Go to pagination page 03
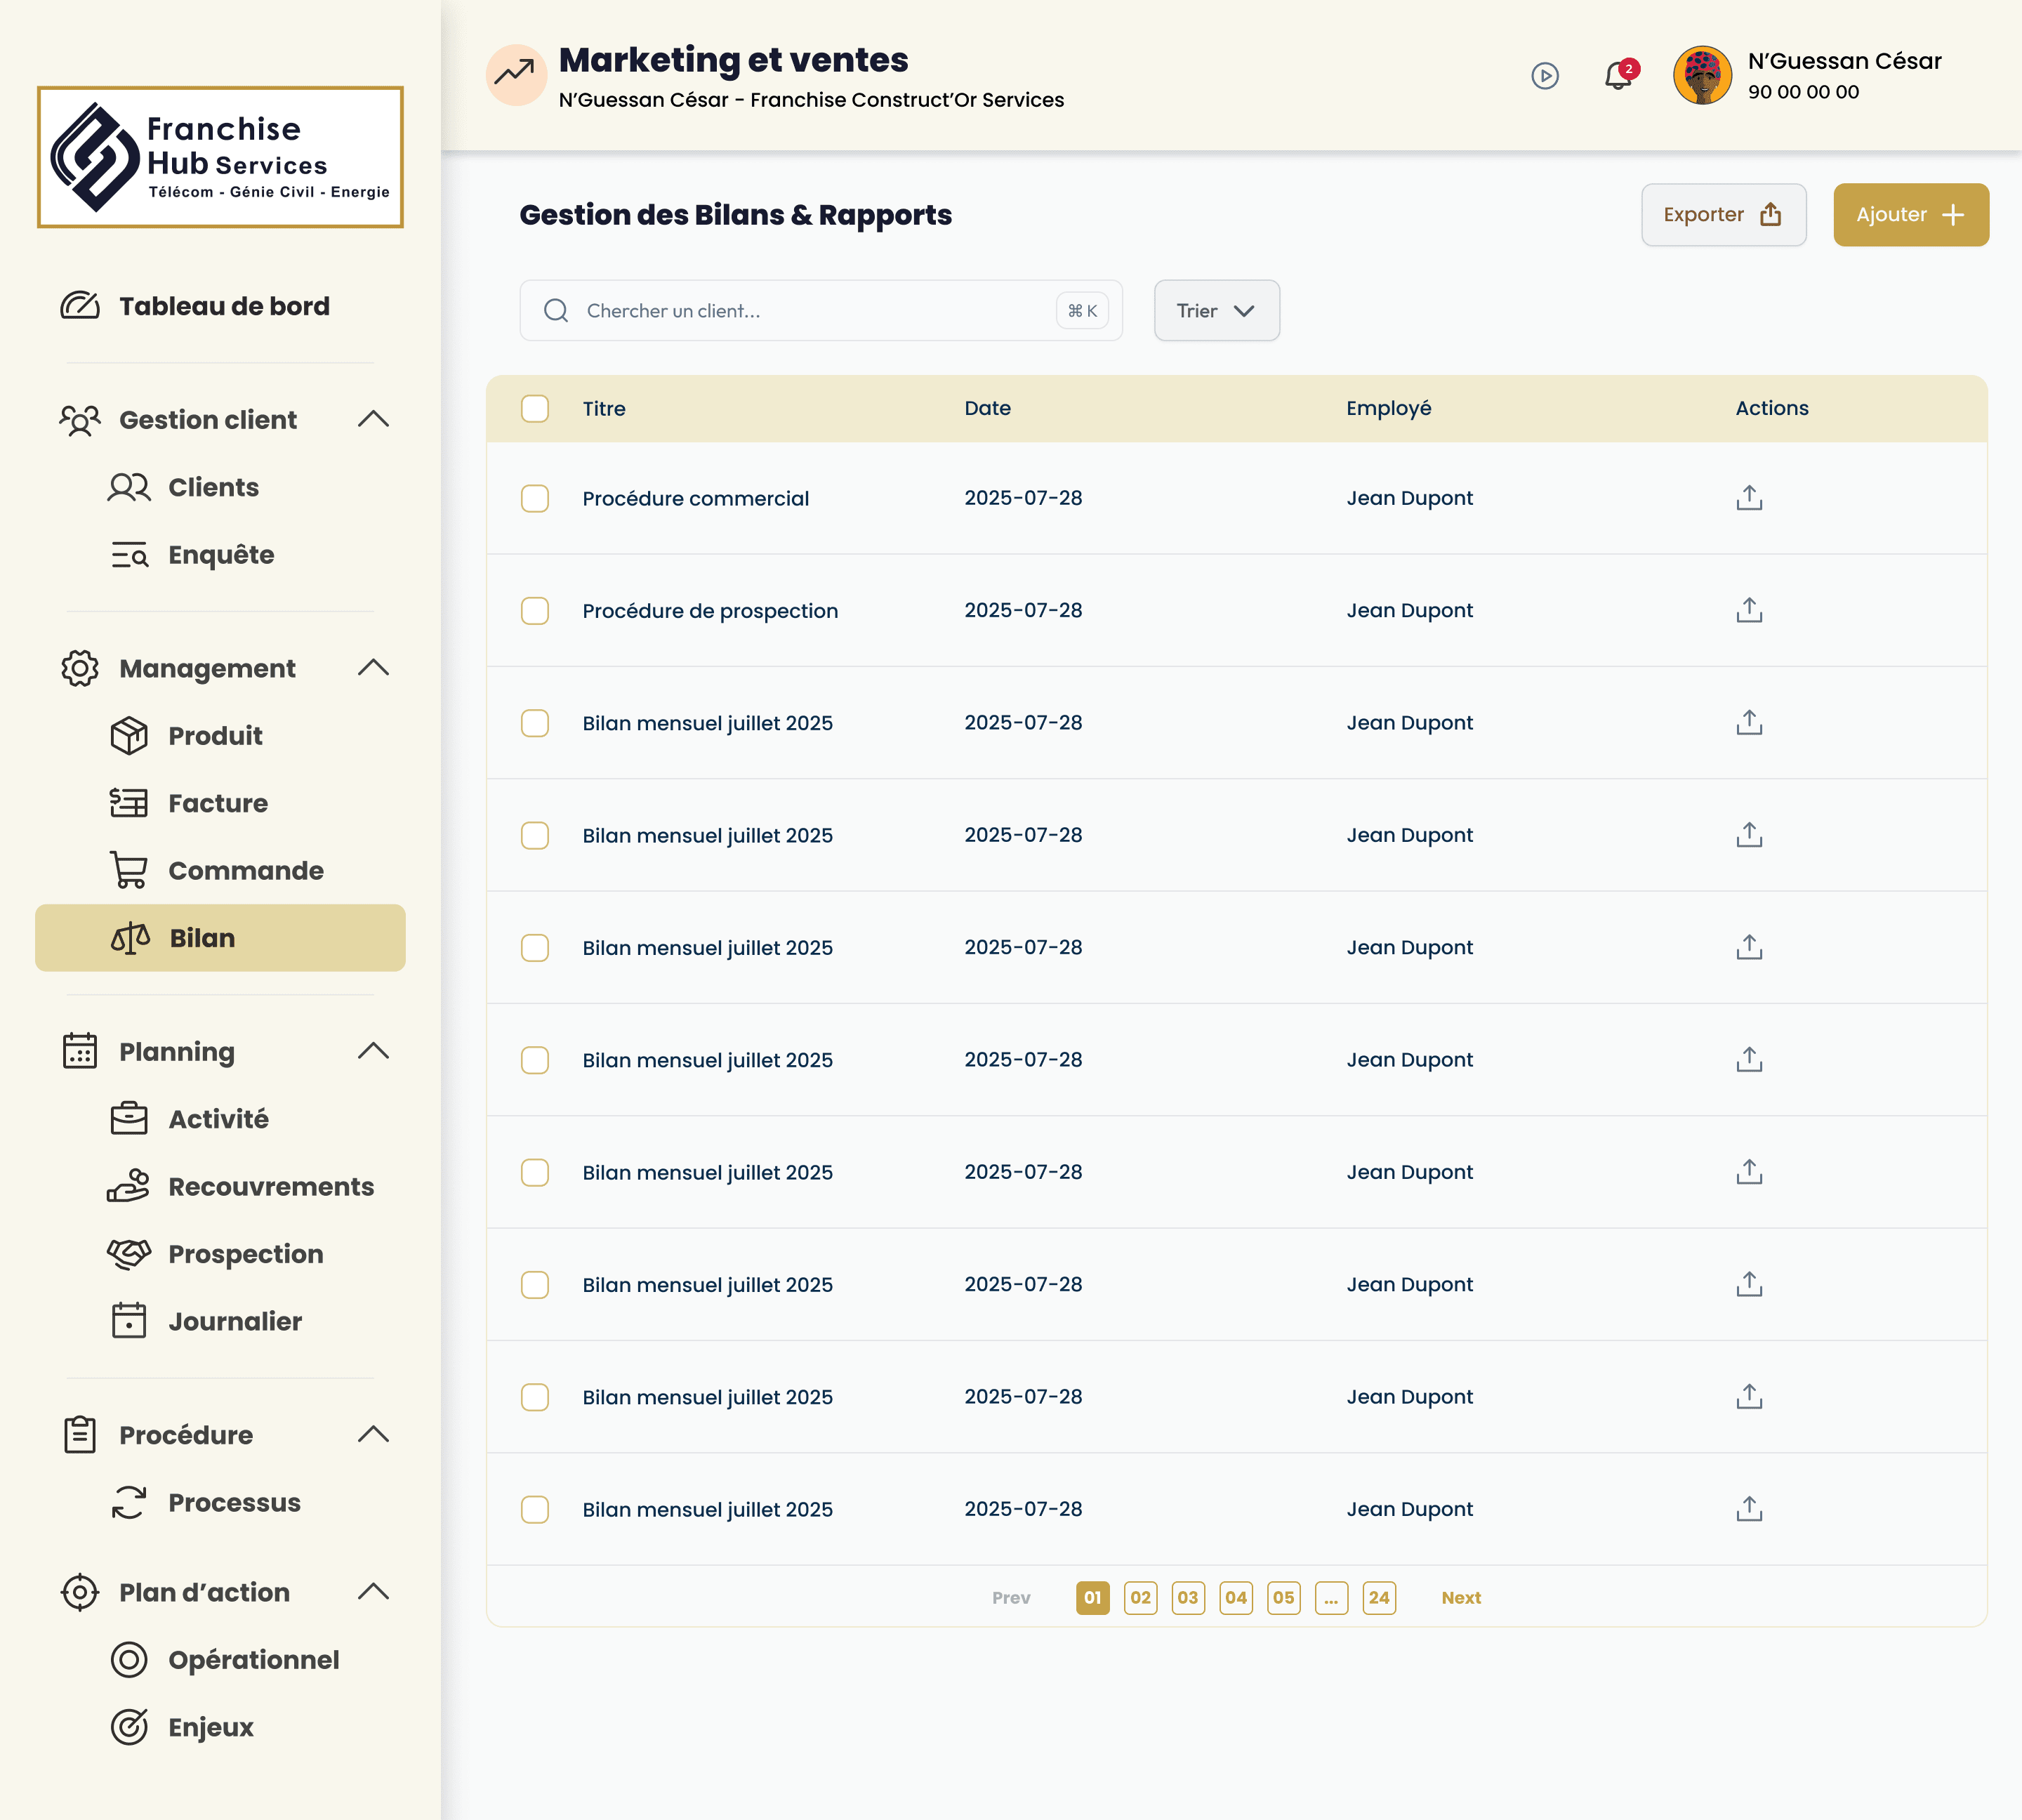This screenshot has height=1820, width=2022. coord(1187,1597)
